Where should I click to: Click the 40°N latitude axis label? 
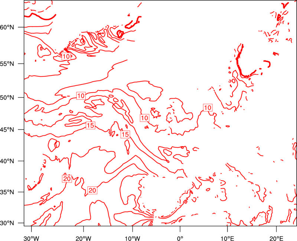(x=7, y=161)
